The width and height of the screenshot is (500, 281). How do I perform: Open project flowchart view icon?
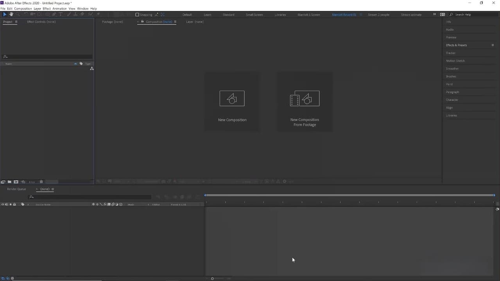click(x=92, y=68)
